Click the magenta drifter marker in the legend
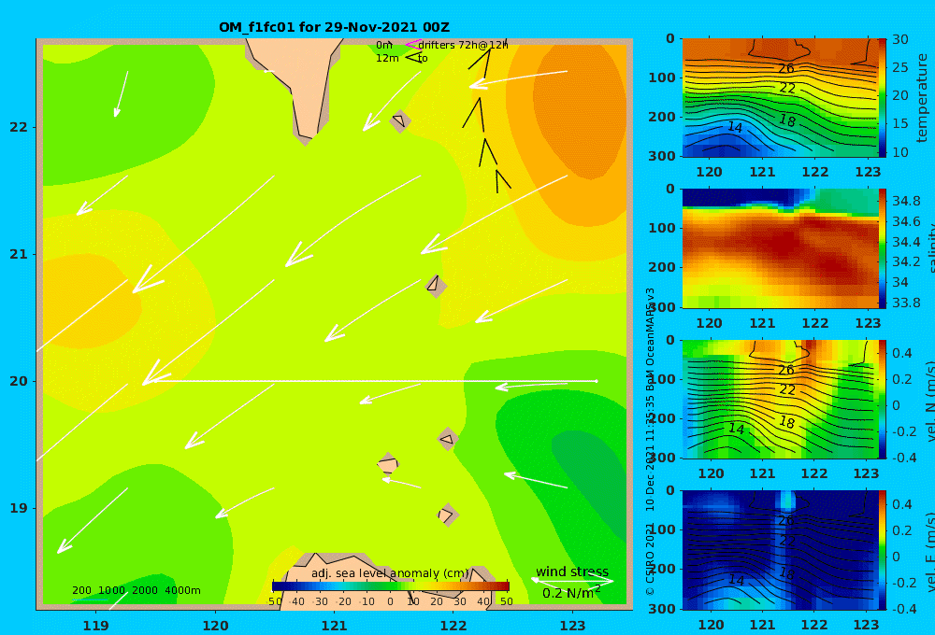The image size is (935, 635). 412,44
